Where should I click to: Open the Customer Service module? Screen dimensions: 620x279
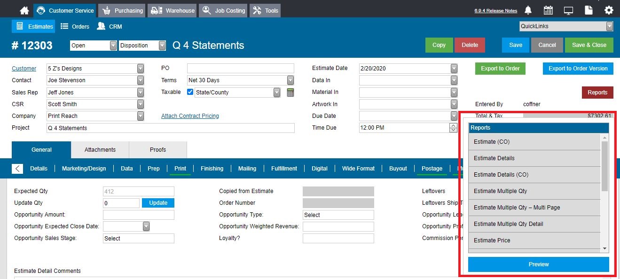(x=65, y=10)
